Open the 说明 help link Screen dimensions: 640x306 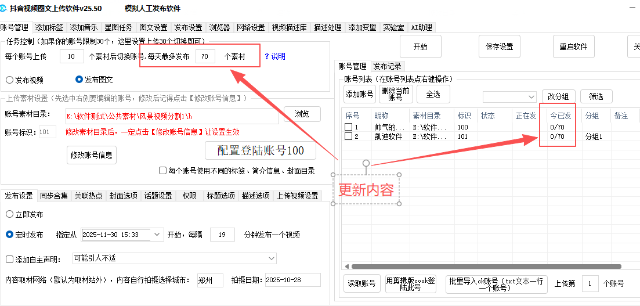coord(275,56)
